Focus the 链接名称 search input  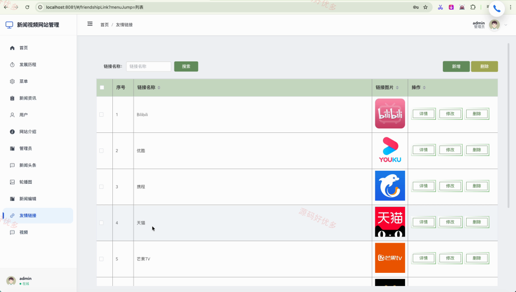(x=149, y=66)
